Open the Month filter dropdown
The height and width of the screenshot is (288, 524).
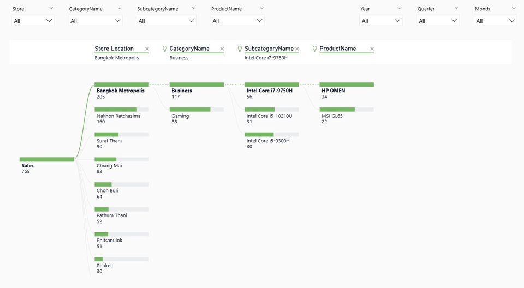tap(495, 21)
